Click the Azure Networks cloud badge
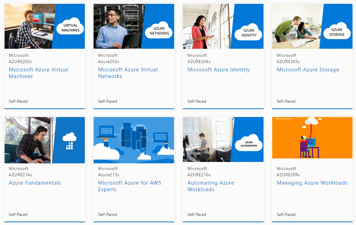 [x=159, y=31]
